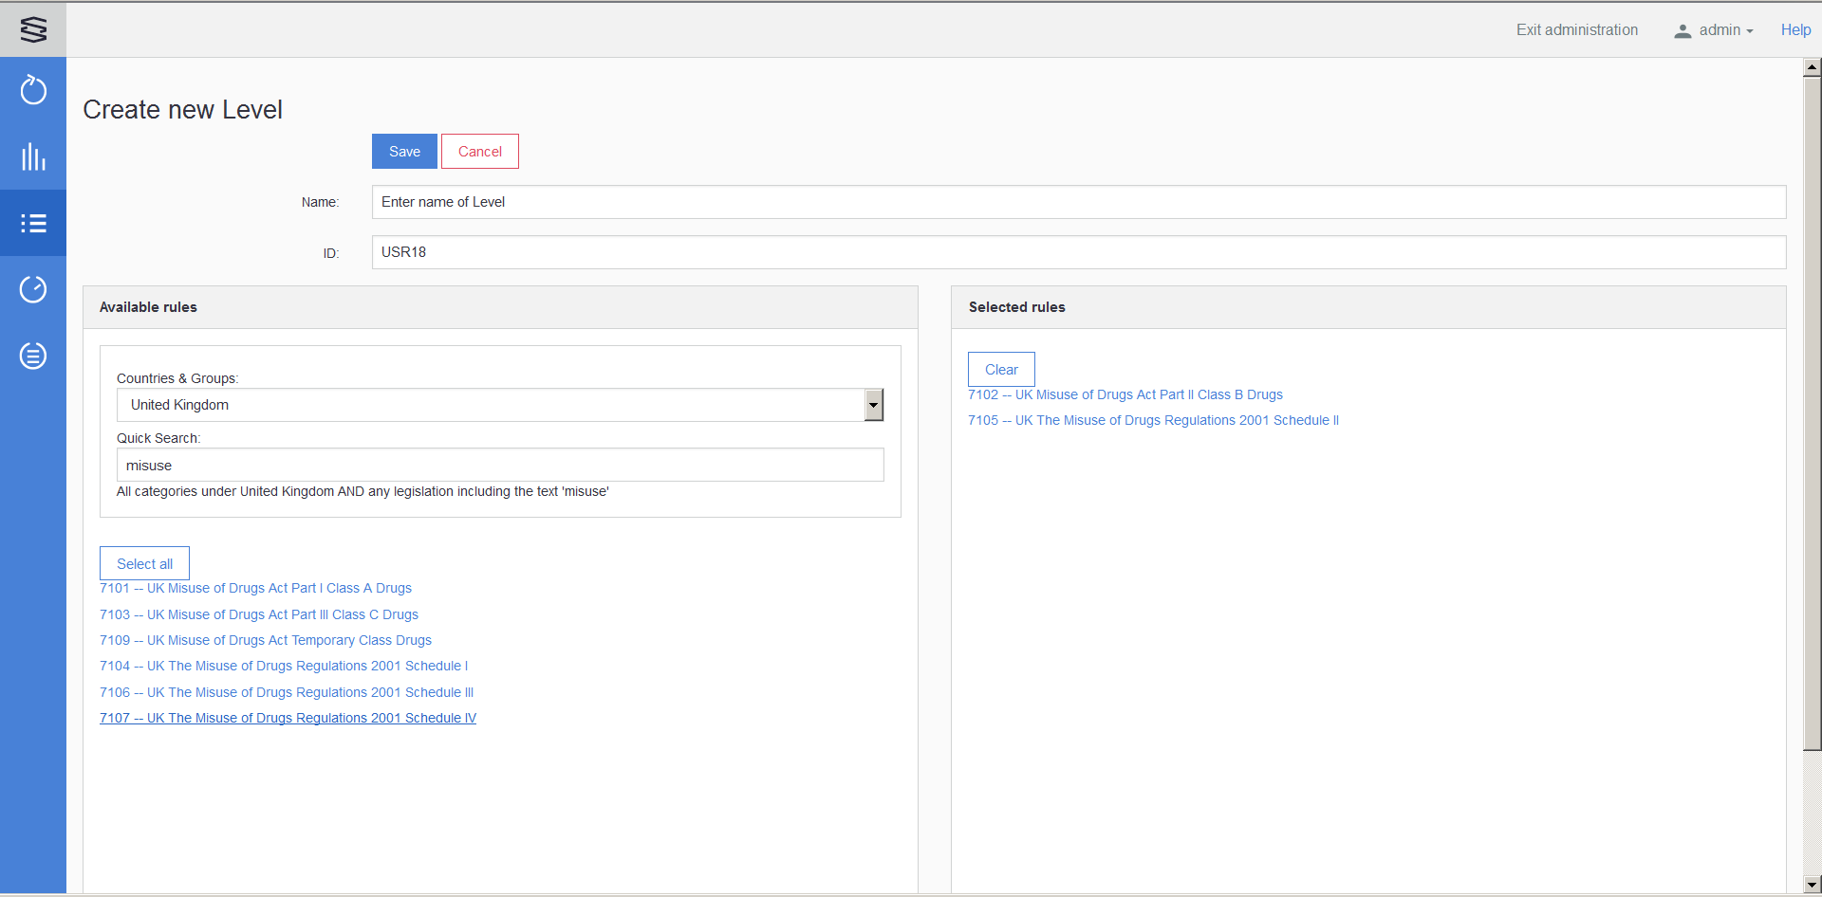The width and height of the screenshot is (1822, 897).
Task: Open the bar chart sidebar icon
Action: point(33,156)
